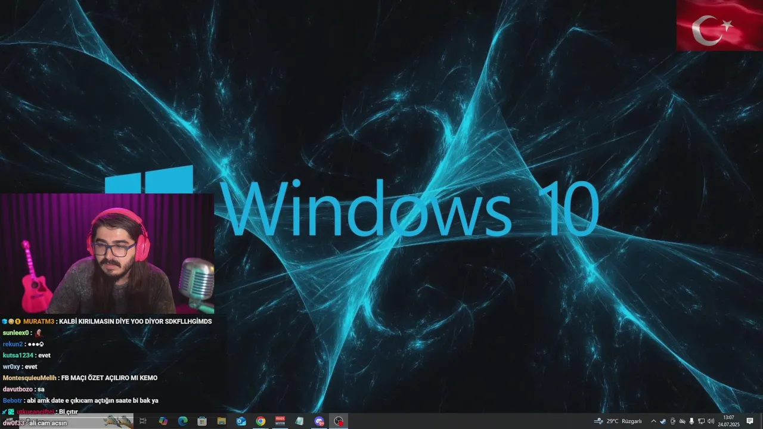Open File Explorer from the taskbar

[x=222, y=421]
